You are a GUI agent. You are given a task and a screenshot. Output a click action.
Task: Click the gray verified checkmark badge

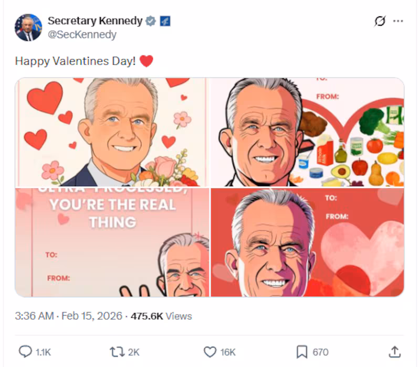(x=151, y=21)
